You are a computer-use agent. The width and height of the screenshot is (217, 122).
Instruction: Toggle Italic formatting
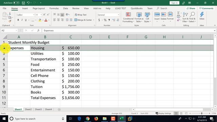click(22, 20)
